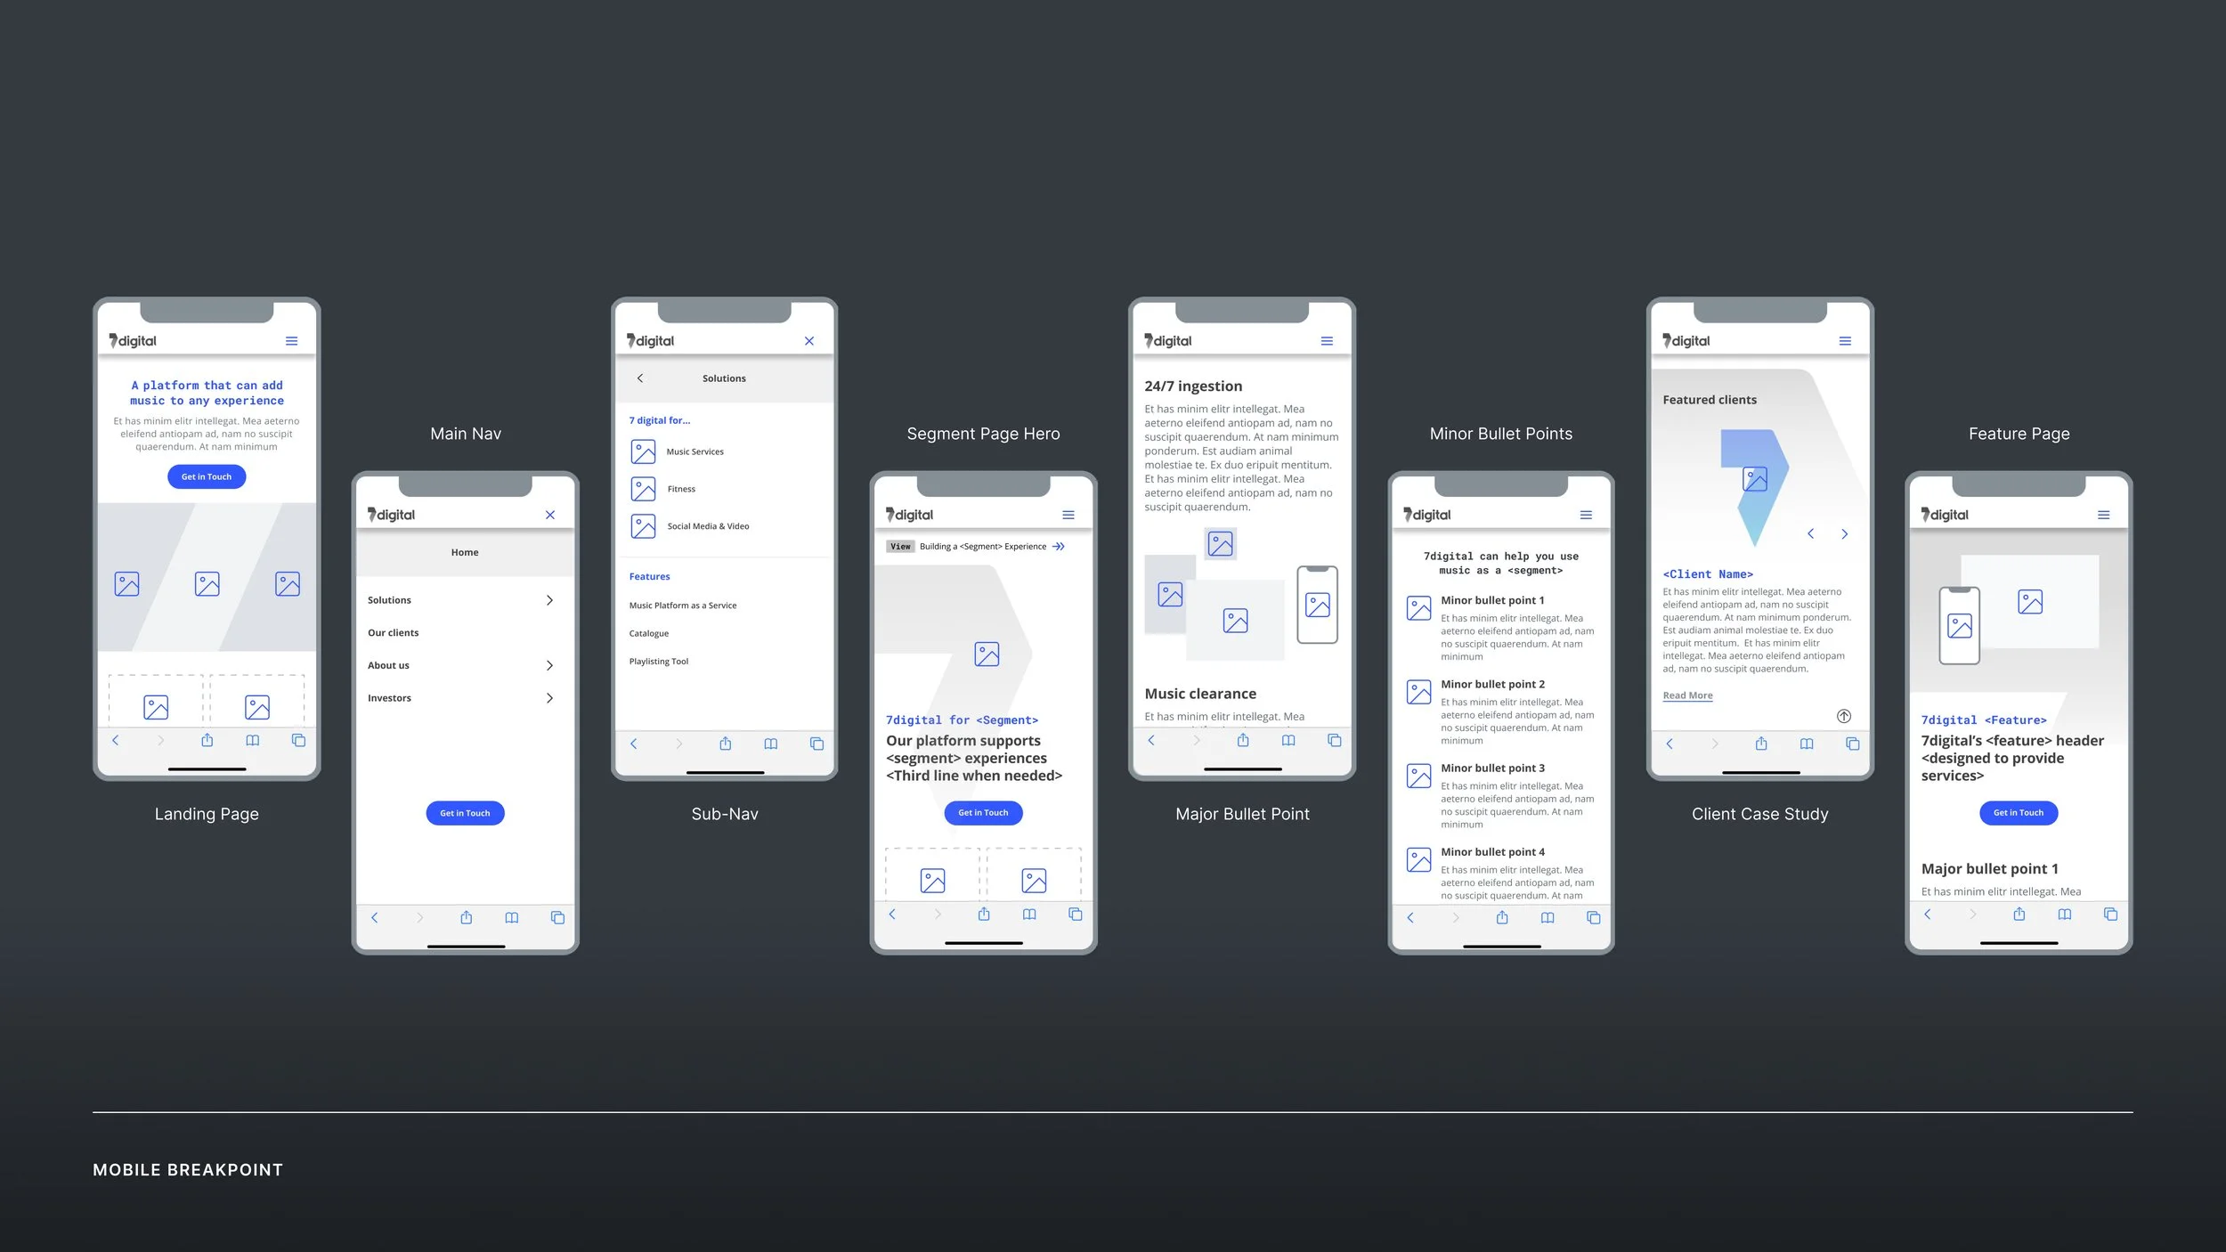Select Our clients menu item
Screen dimensions: 2226x1252
[x=394, y=633]
